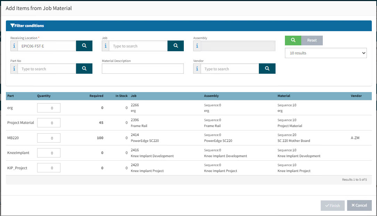Click the Cancel button

tap(359, 205)
